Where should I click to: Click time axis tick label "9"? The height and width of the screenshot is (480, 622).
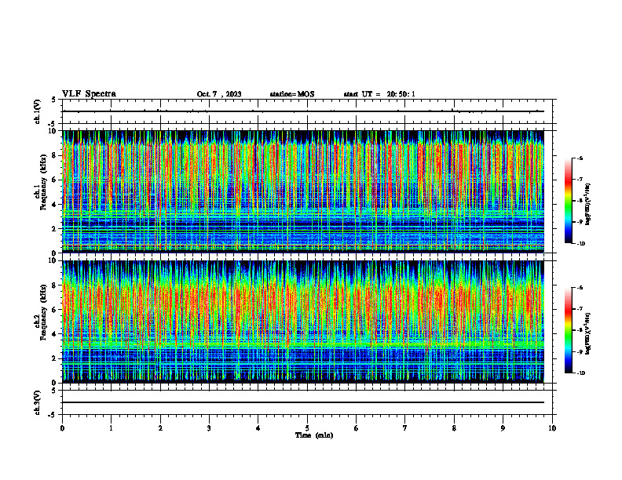coord(503,428)
